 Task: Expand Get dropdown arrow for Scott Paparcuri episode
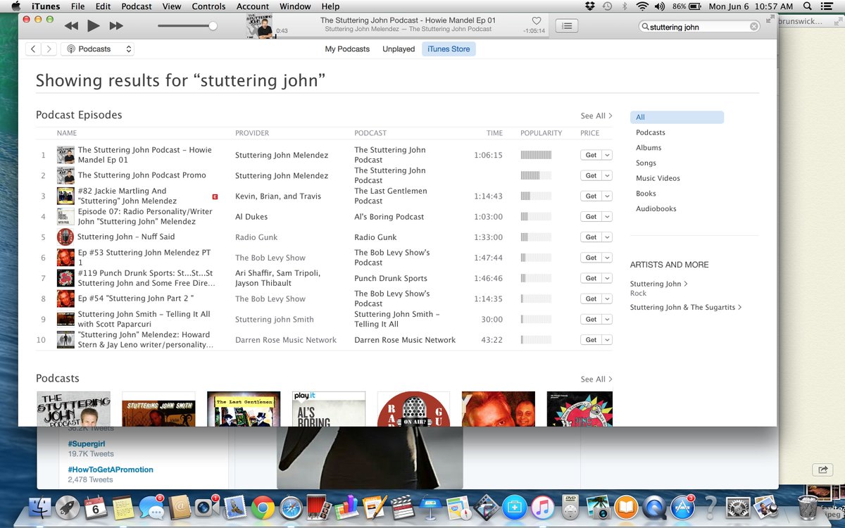[x=607, y=319]
